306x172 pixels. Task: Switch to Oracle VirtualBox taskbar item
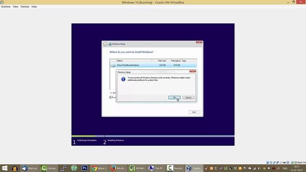[x=194, y=168]
